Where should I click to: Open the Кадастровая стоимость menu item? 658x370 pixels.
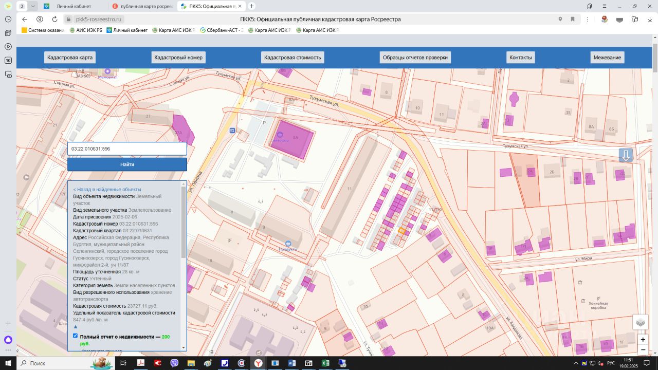pos(293,58)
